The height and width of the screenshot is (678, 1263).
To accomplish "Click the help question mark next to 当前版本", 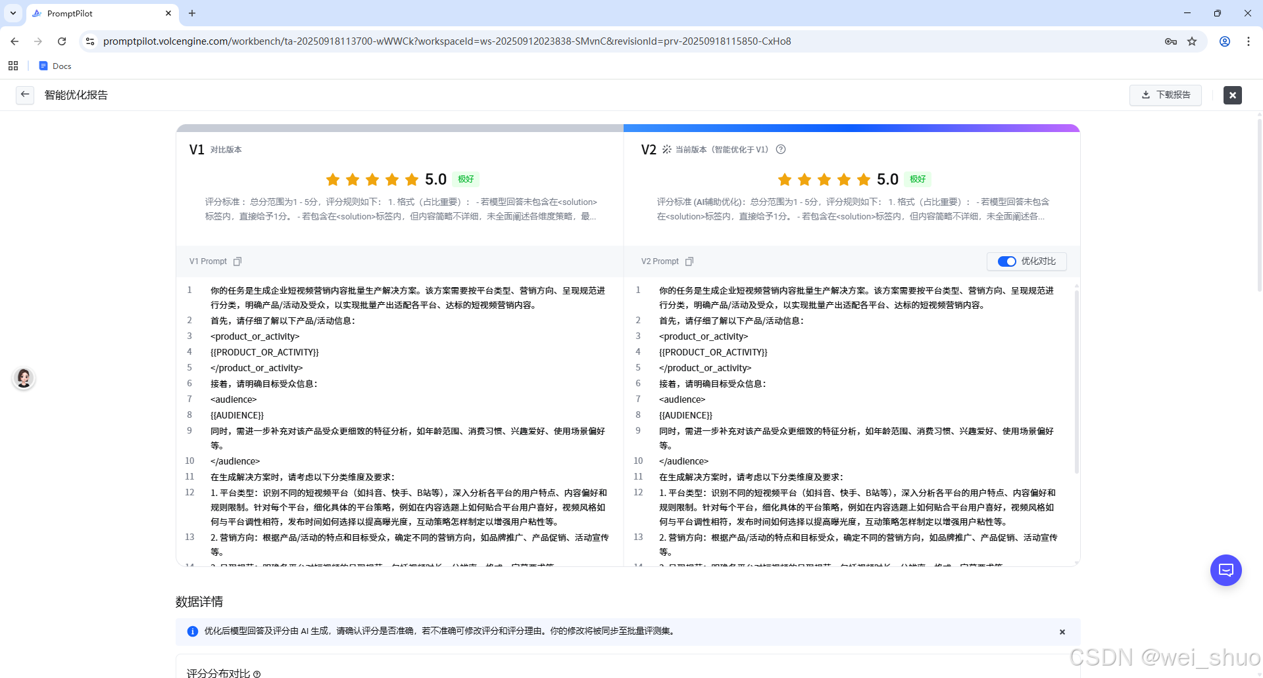I will 781,149.
